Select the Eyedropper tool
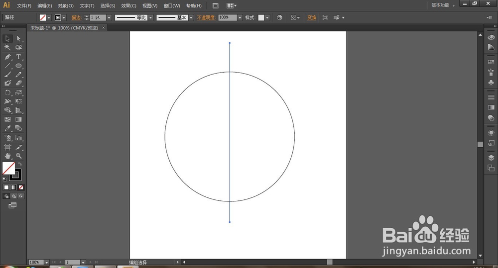 (x=7, y=128)
